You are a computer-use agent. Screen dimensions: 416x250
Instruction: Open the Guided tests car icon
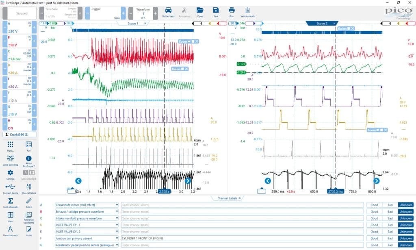point(168,12)
